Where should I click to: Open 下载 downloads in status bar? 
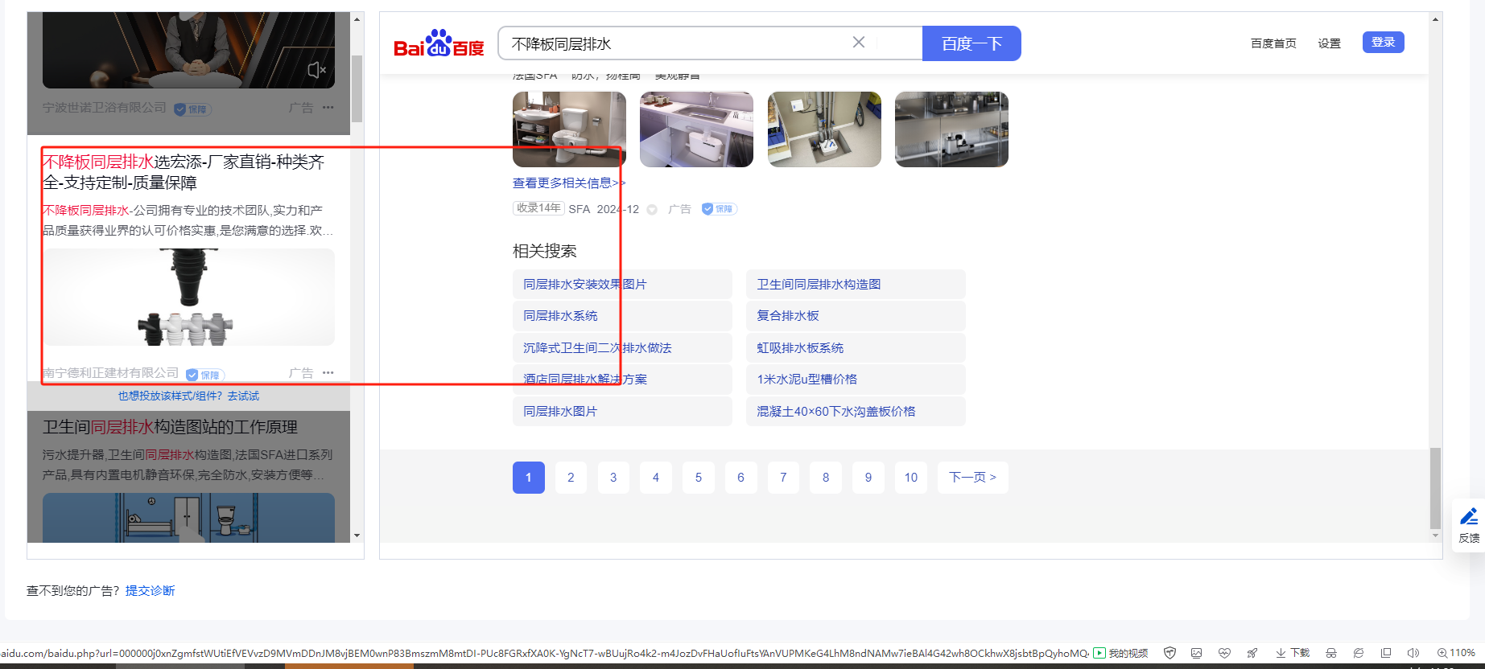coord(1293,653)
